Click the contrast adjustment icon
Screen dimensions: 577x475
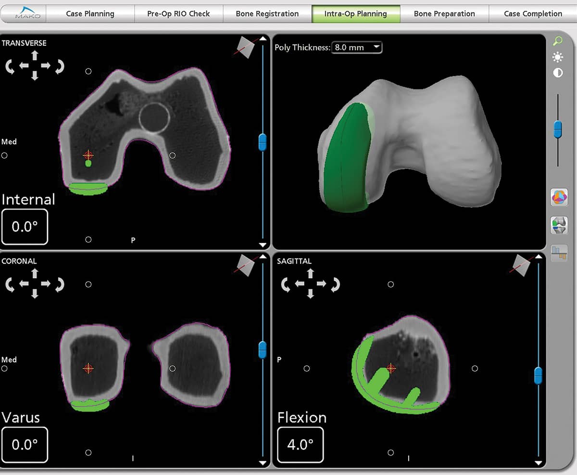[x=557, y=73]
